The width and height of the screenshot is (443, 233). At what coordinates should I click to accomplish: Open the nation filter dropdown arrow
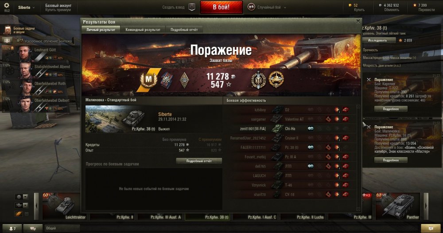pyautogui.click(x=25, y=197)
